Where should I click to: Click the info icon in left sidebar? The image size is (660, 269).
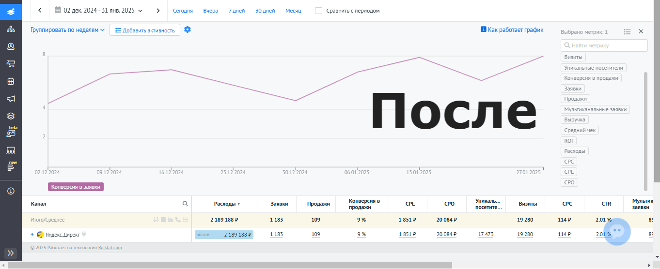pos(11,191)
